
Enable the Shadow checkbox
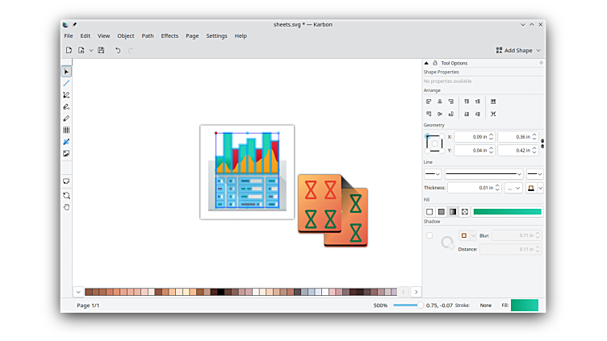(x=429, y=235)
